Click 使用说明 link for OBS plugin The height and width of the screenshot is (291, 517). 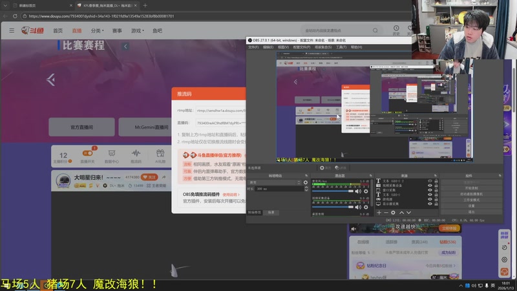[x=231, y=195]
